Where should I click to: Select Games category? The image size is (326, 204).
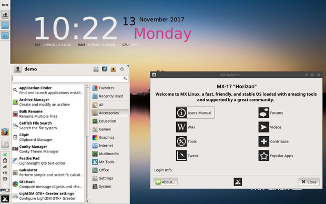click(110, 129)
